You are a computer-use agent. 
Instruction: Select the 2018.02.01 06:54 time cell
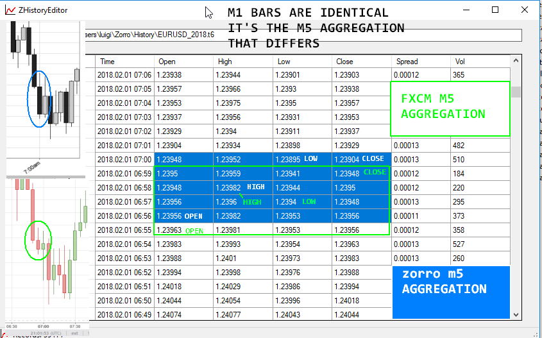click(124, 244)
